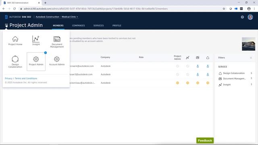Open Document Management module
Viewport: 258px width, 145px height.
coord(57,42)
